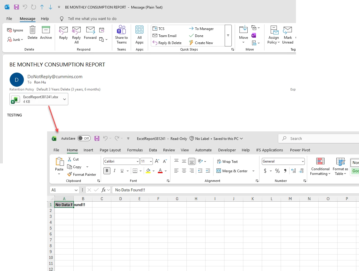This screenshot has width=359, height=271.
Task: Forward the email message
Action: 90,32
